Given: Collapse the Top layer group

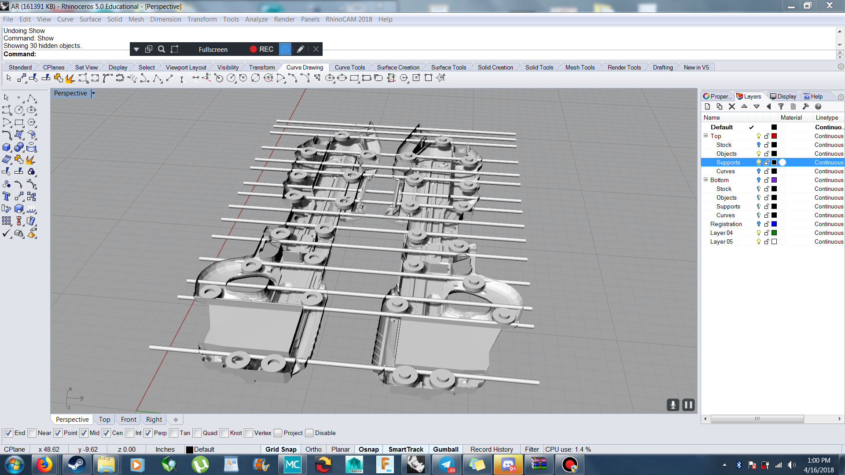Looking at the screenshot, I should (x=705, y=135).
